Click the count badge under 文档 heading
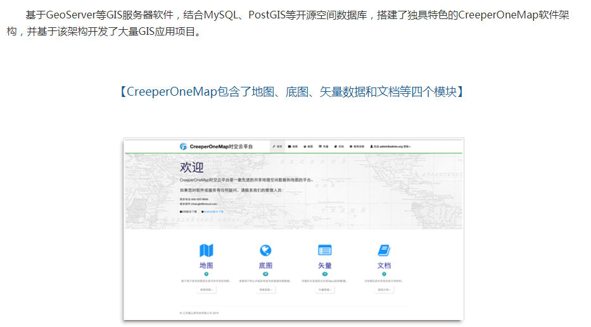Screen dimensions: 591x327 coord(384,274)
